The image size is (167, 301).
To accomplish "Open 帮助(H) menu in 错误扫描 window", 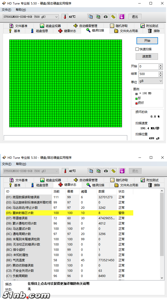I will click(x=21, y=10).
